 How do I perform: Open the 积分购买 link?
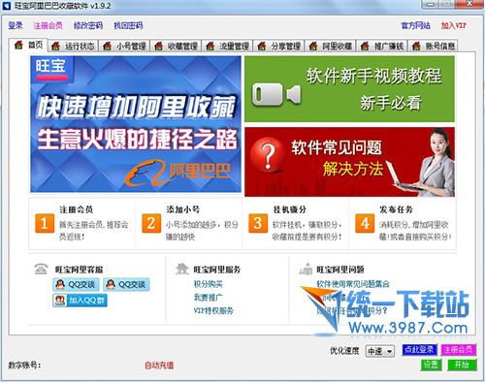[x=209, y=284]
